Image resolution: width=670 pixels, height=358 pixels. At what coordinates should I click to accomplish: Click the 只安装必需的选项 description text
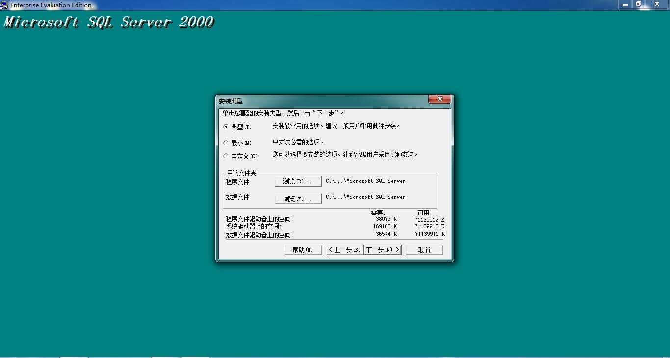pos(298,142)
